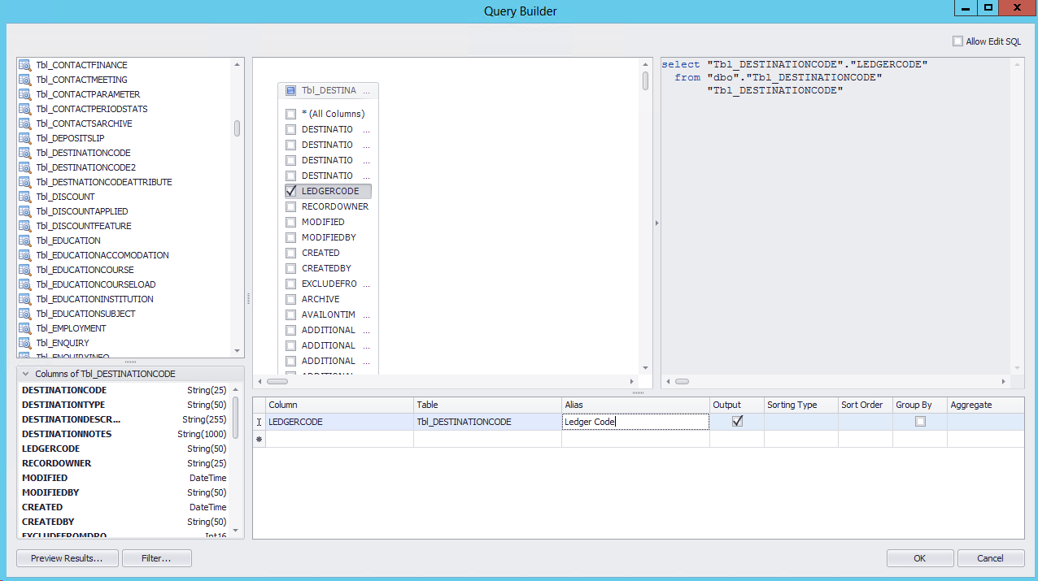This screenshot has width=1038, height=581.
Task: Click the down arrow of tables list scrollbar
Action: tap(238, 351)
